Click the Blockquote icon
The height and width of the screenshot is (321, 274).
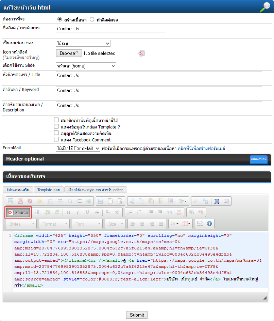tap(169, 212)
